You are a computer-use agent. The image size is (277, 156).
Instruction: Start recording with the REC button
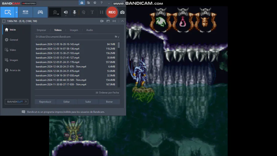coord(112,12)
